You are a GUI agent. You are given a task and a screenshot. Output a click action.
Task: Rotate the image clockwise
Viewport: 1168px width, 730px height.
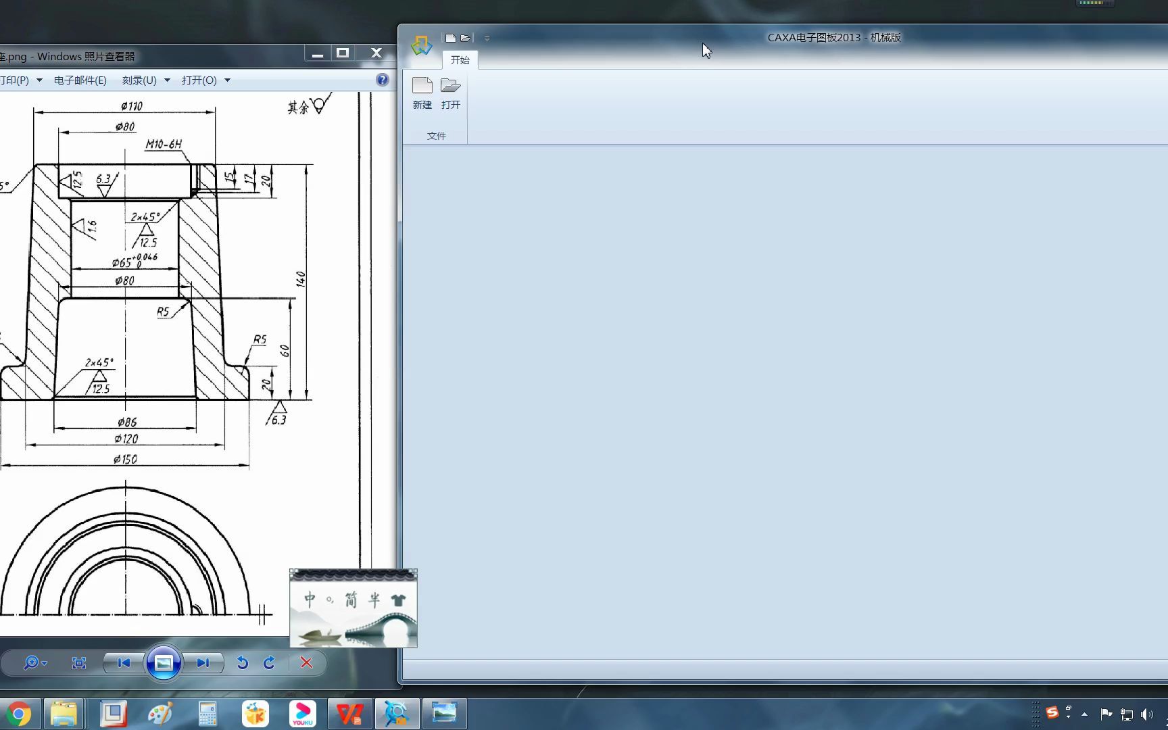click(x=269, y=663)
